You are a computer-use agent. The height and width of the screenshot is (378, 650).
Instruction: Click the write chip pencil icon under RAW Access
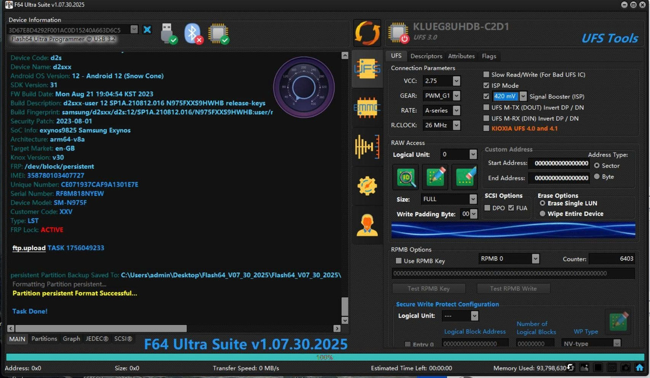click(435, 176)
